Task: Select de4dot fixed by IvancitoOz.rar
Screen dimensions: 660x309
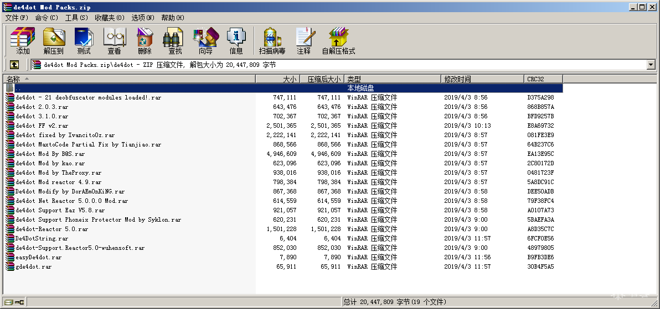Action: 65,135
